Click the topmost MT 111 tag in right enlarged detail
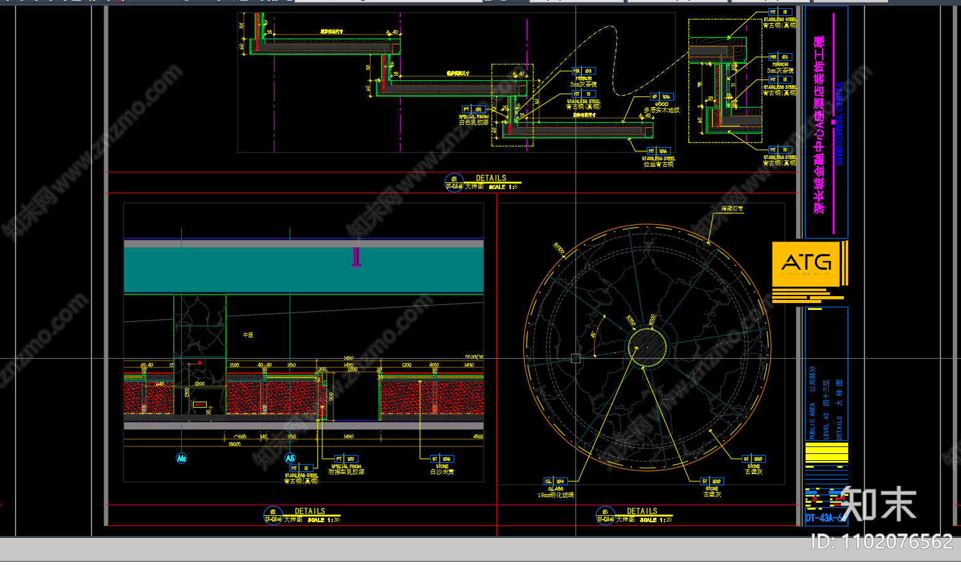This screenshot has width=961, height=566. (780, 12)
